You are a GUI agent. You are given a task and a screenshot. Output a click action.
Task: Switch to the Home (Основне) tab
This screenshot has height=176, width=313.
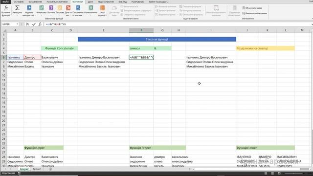click(x=19, y=2)
